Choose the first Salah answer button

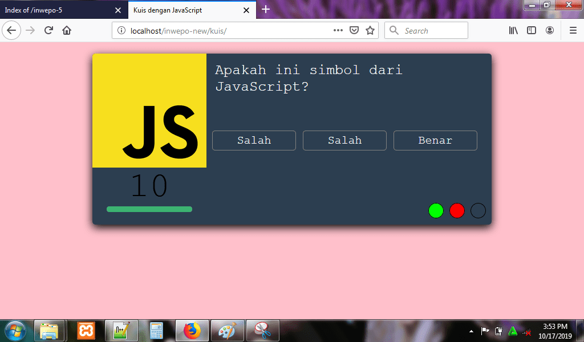254,140
